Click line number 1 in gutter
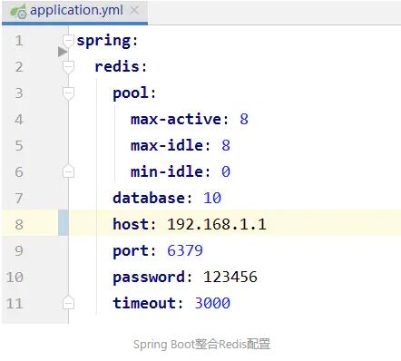The height and width of the screenshot is (361, 401). click(x=19, y=41)
